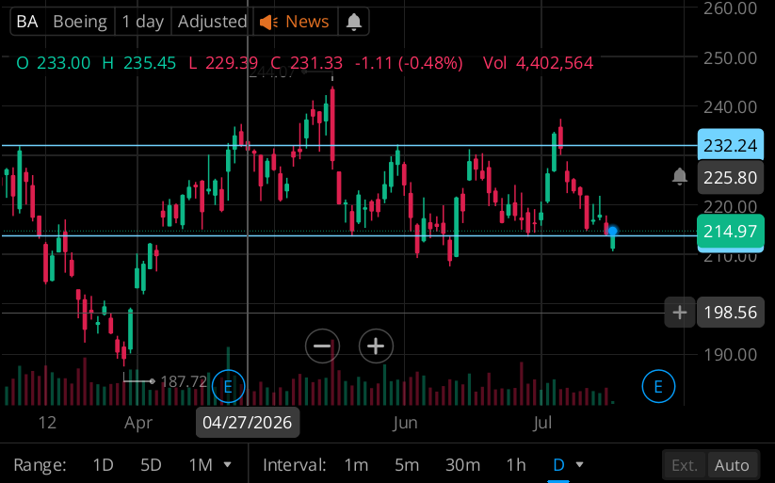Click the Jun label on the time axis
Viewport: 775px width, 483px height.
click(405, 423)
